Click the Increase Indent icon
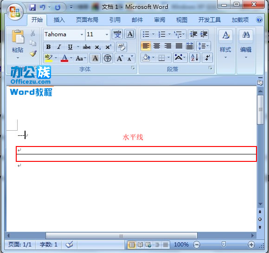Image resolution: width=269 pixels, height=253 pixels. [204, 34]
